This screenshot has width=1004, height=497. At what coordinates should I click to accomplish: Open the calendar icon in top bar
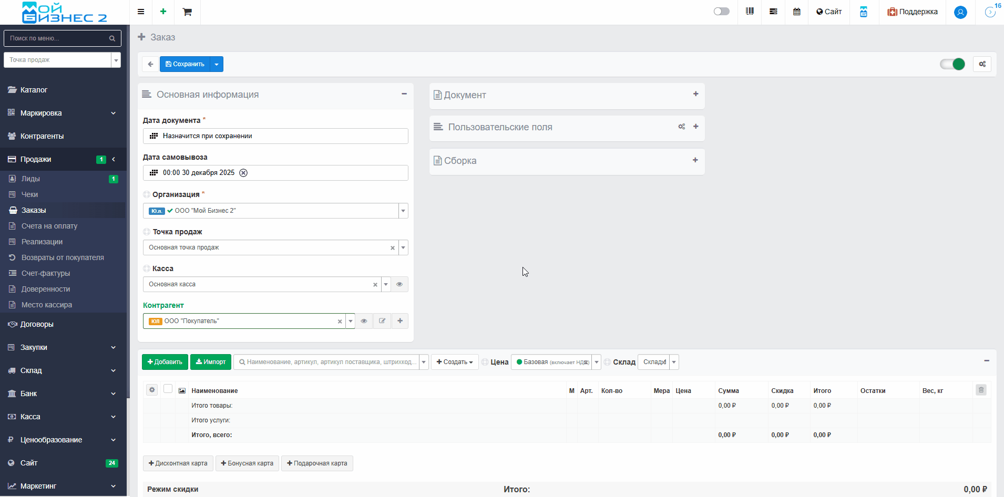(797, 12)
